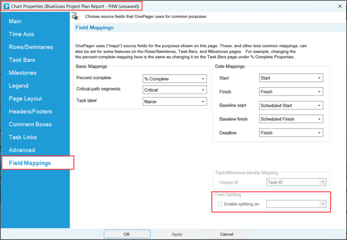Open Baseline finish dropdown showing Scheduled Finish
This screenshot has width=347, height=240.
click(291, 119)
